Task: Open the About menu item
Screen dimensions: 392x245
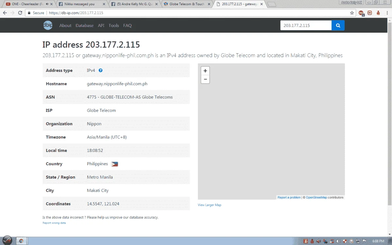Action: pyautogui.click(x=65, y=25)
